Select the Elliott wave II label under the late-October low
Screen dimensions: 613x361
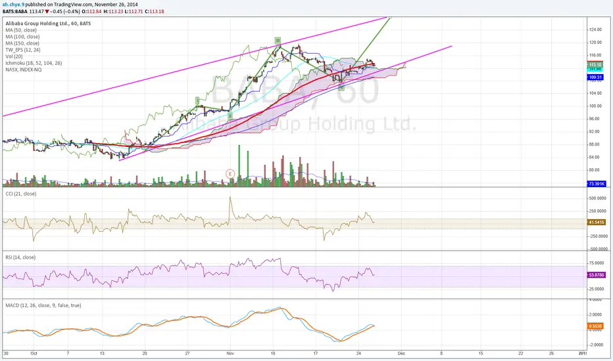(x=230, y=116)
